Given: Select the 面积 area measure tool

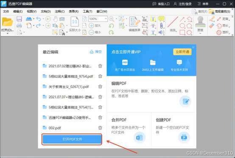Looking at the screenshot, I should [x=223, y=32].
